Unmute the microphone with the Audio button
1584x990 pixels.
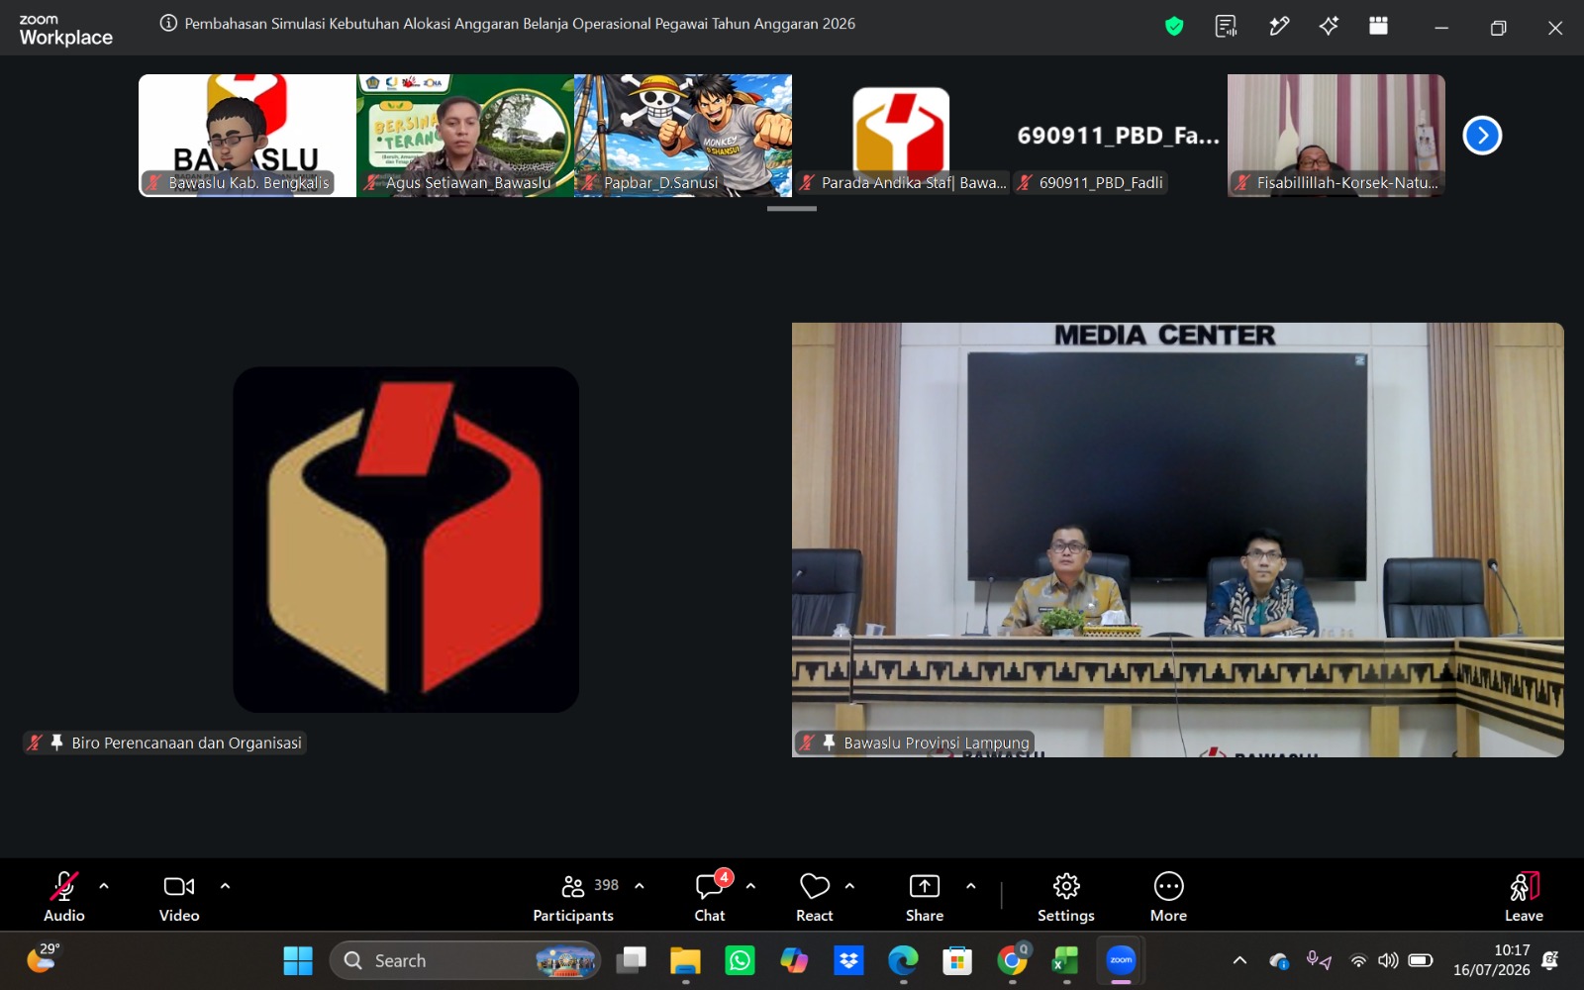pos(64,897)
